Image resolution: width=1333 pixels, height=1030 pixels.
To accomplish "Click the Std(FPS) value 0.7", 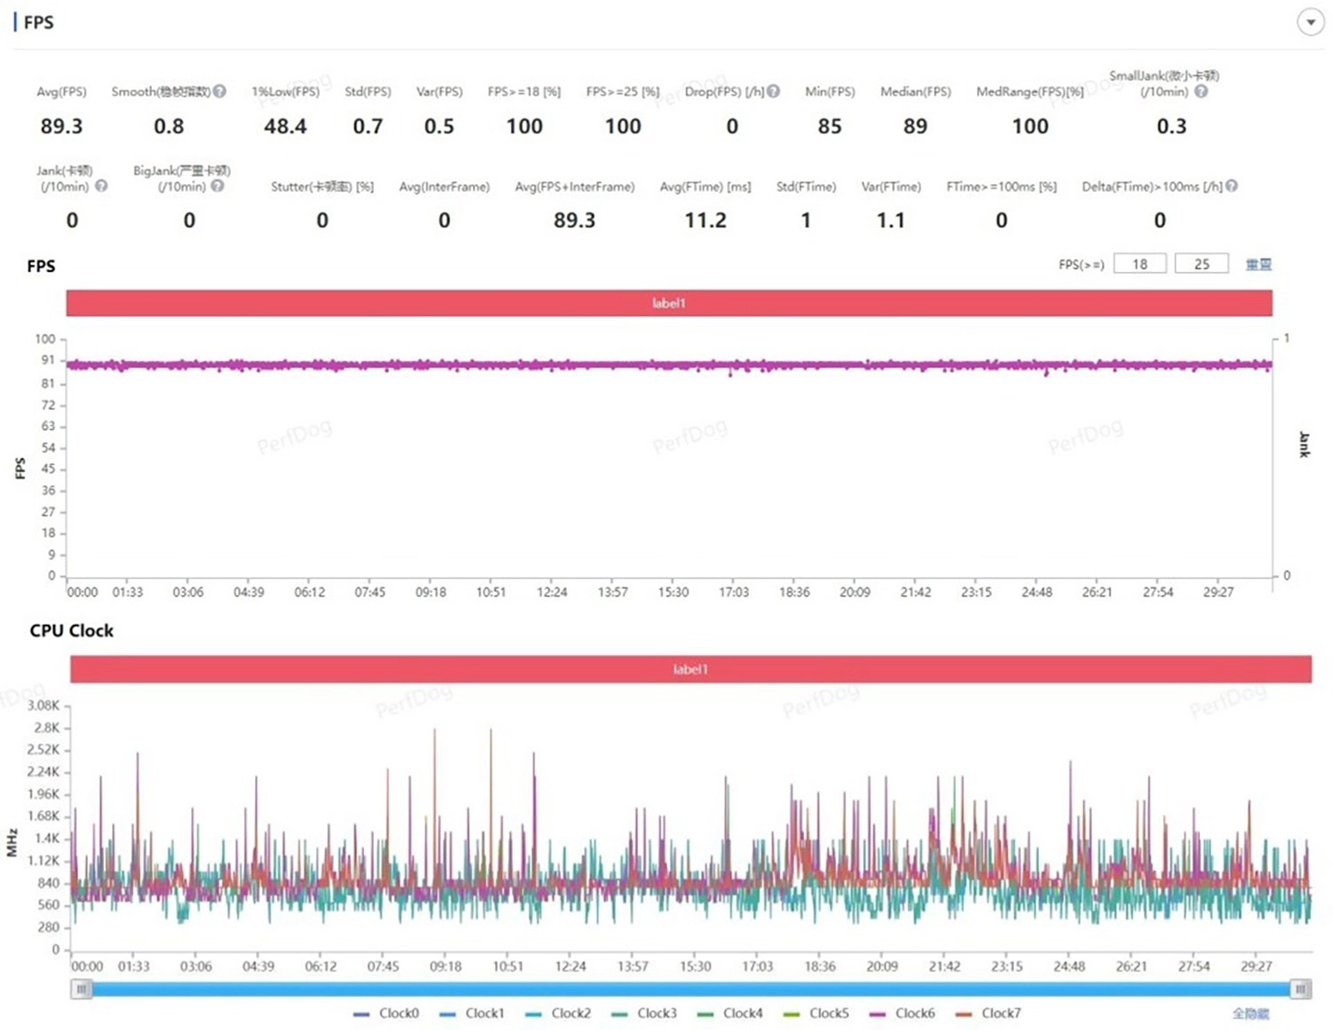I will [x=368, y=126].
